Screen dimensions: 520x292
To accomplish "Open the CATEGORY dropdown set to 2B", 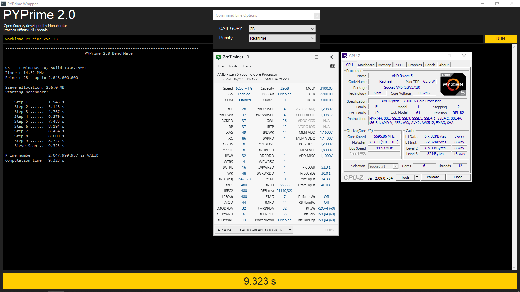I will [x=282, y=29].
